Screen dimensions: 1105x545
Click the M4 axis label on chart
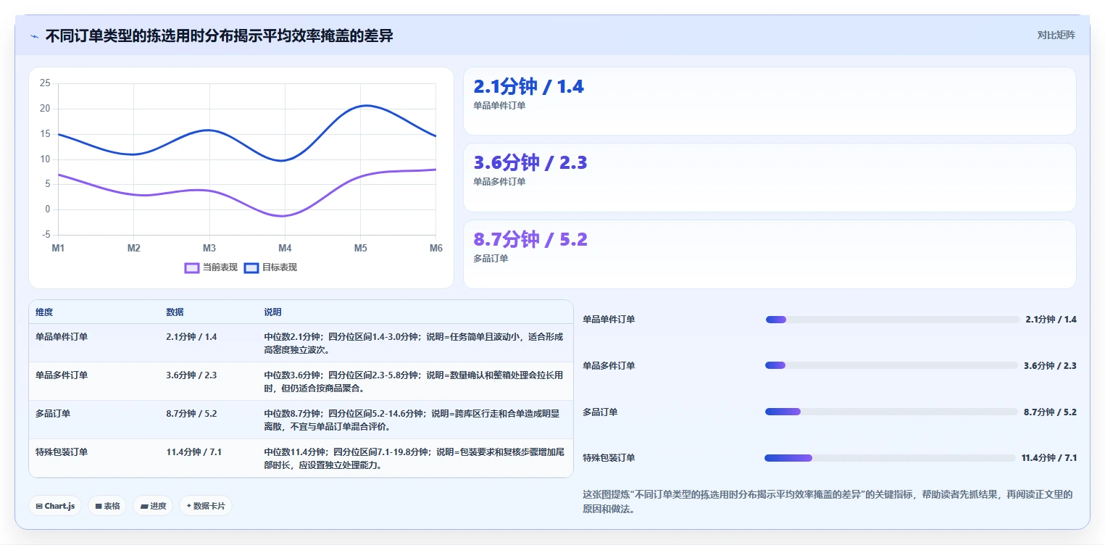(285, 249)
